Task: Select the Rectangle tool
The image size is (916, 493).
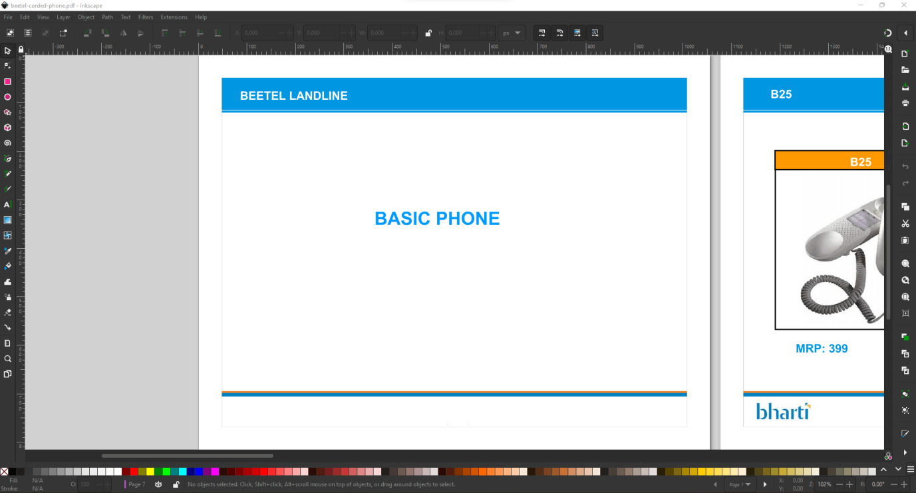Action: [x=7, y=82]
